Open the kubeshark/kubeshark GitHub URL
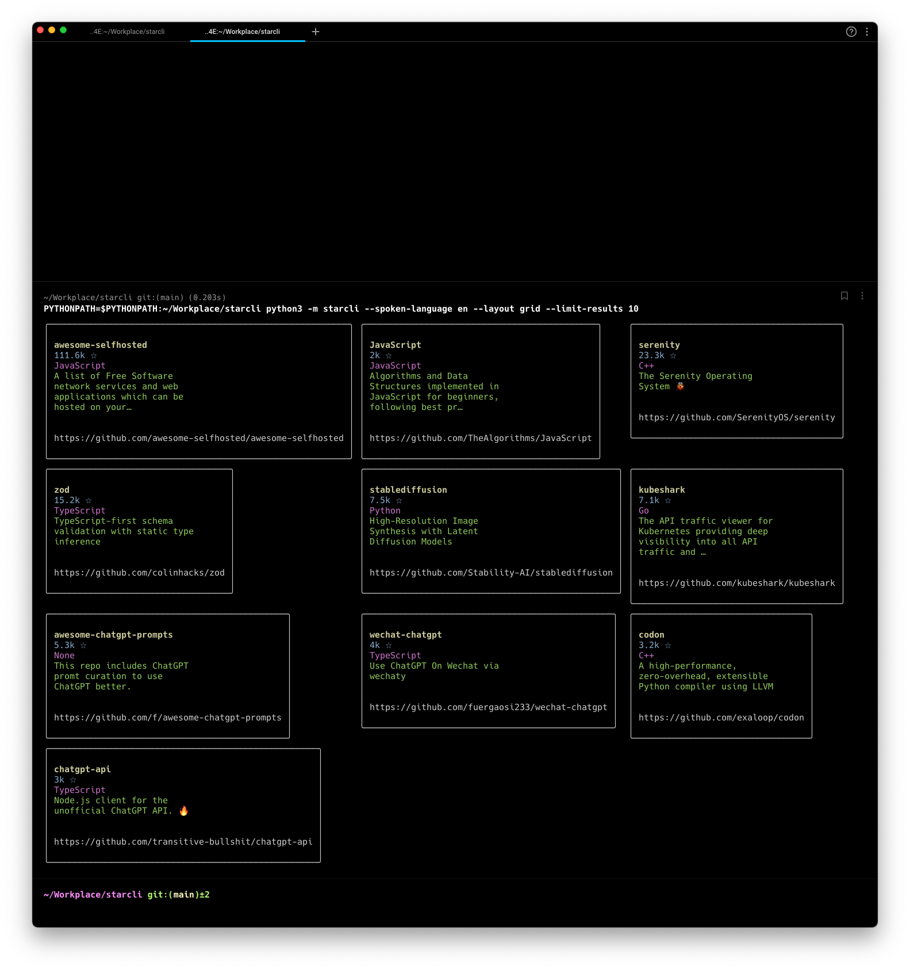 coord(737,583)
